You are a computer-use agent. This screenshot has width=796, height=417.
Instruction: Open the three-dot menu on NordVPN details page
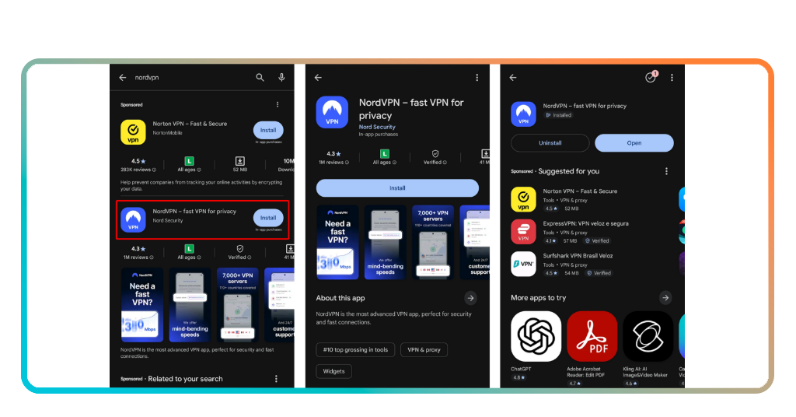pos(477,78)
